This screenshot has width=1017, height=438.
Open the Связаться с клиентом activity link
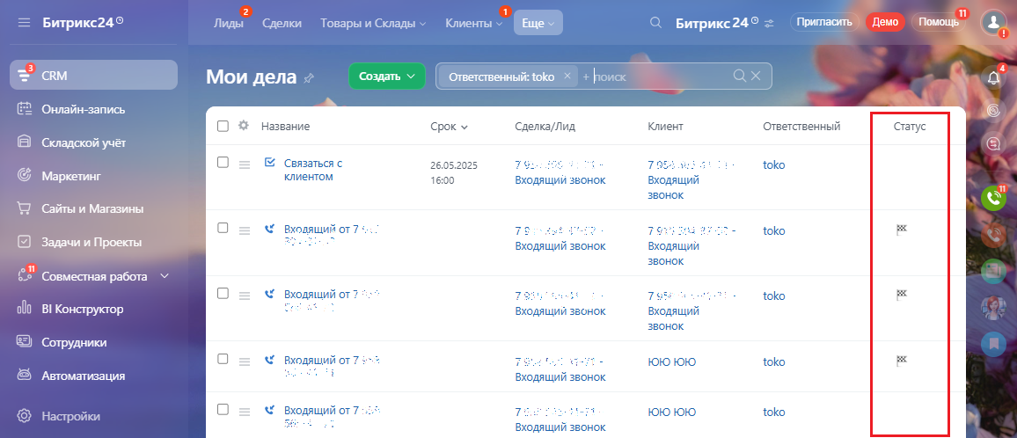[x=313, y=170]
